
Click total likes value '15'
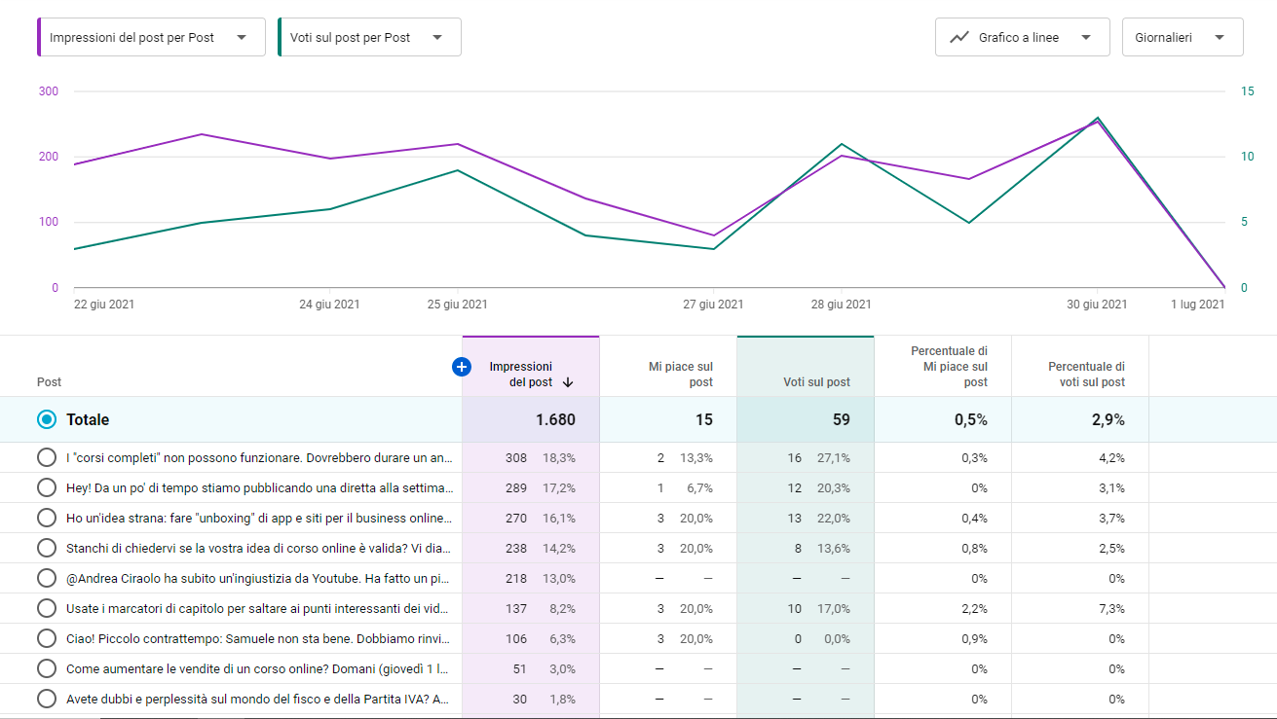(x=704, y=419)
